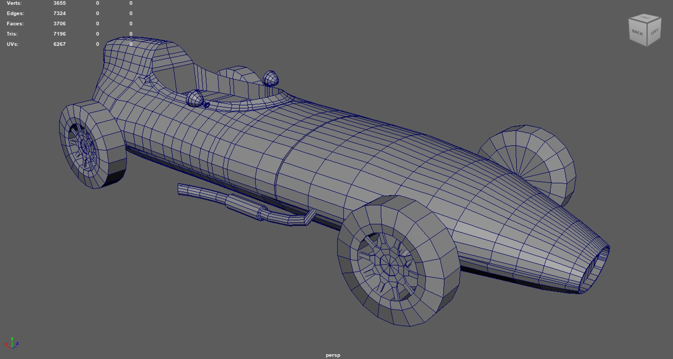
Task: Click the BACK face of the view cube
Action: click(637, 33)
